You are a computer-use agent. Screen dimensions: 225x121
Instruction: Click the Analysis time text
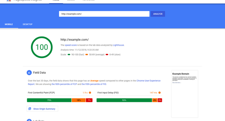click(79, 50)
